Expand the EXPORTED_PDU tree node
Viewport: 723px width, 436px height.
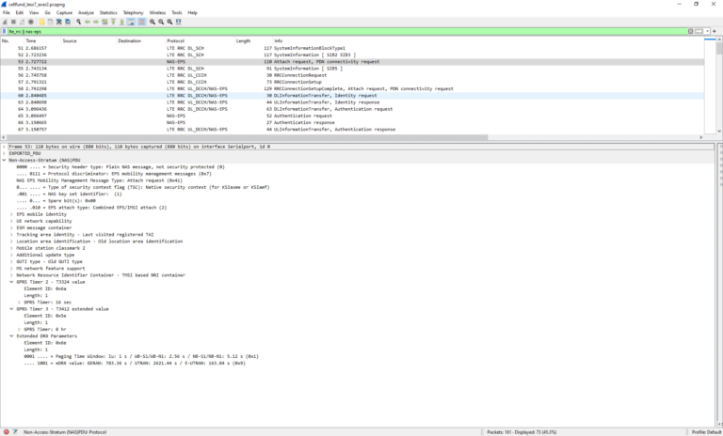tap(5, 153)
